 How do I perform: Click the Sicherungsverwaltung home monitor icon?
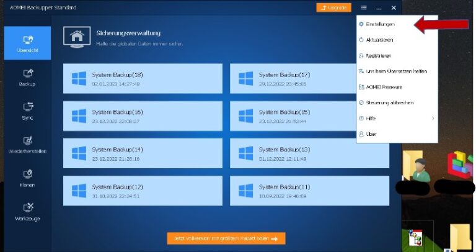click(77, 37)
